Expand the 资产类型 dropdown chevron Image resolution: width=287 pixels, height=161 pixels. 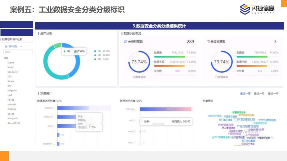(x=21, y=47)
